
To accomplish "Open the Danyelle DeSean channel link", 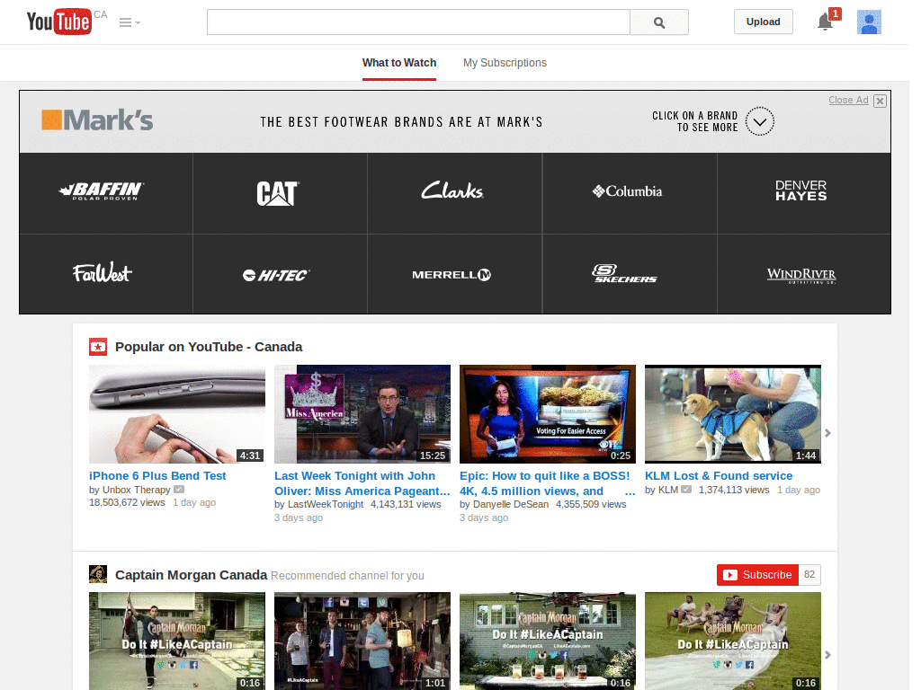I will (511, 505).
